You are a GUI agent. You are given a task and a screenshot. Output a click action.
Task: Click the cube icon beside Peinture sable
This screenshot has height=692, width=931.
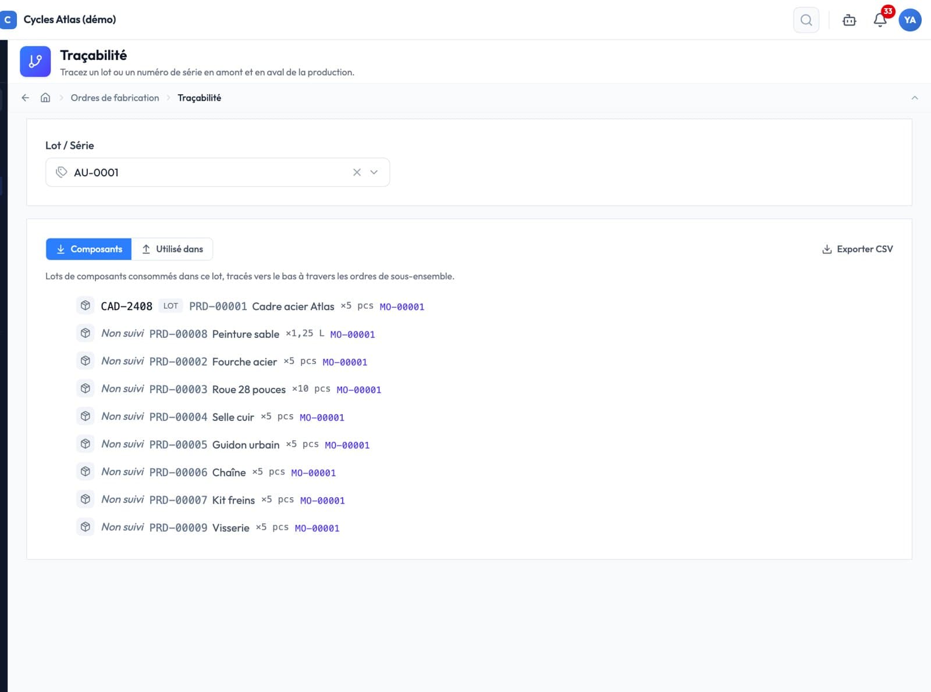tap(86, 333)
